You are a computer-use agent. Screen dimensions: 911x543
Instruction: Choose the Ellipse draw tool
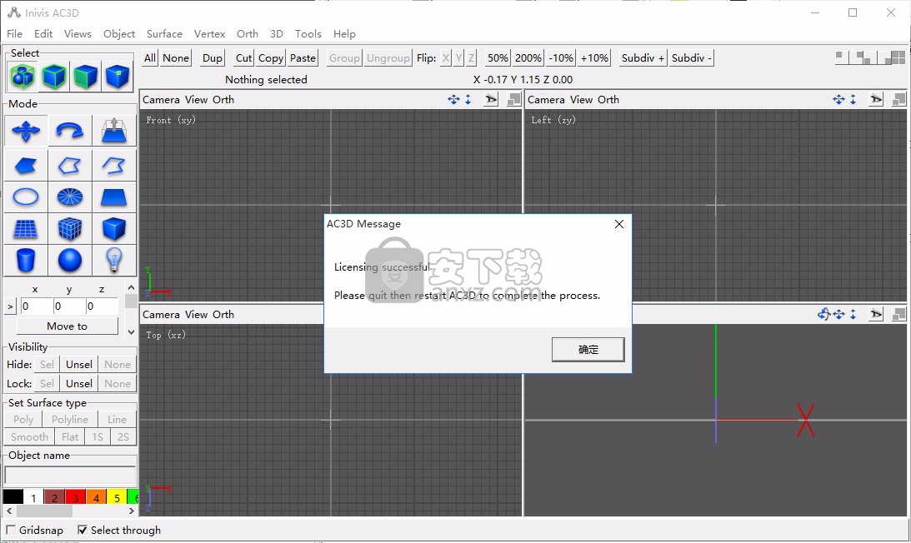point(26,197)
